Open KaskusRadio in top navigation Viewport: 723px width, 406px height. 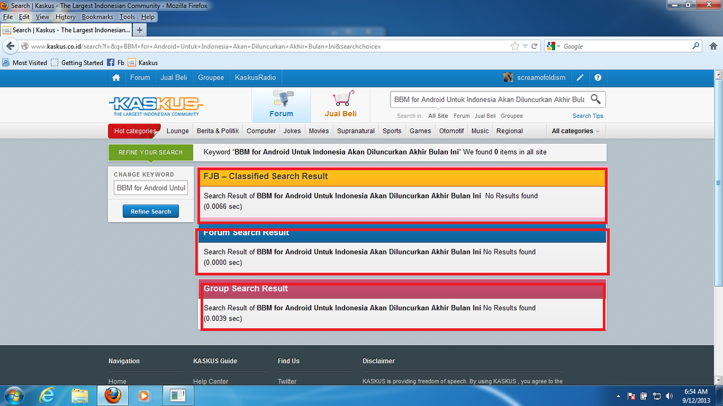click(255, 78)
